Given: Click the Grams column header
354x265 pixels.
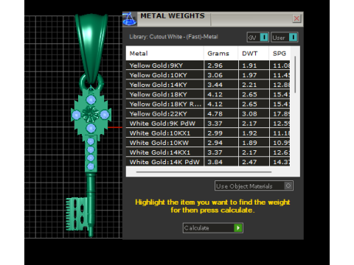Looking at the screenshot, I should (221, 53).
